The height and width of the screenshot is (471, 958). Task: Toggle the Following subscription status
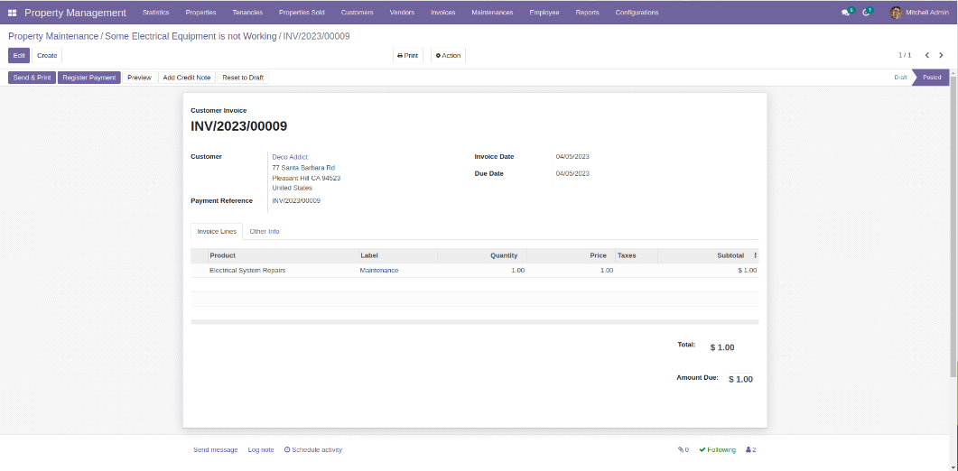point(718,449)
